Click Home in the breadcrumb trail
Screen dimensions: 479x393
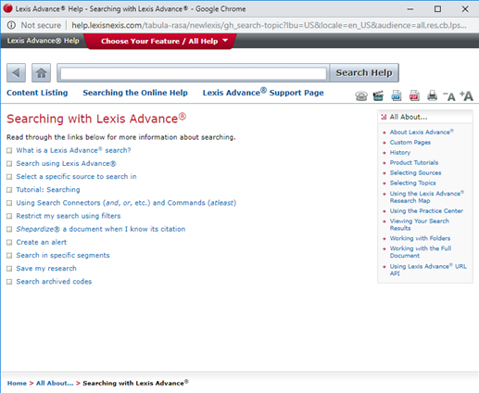[x=17, y=384]
